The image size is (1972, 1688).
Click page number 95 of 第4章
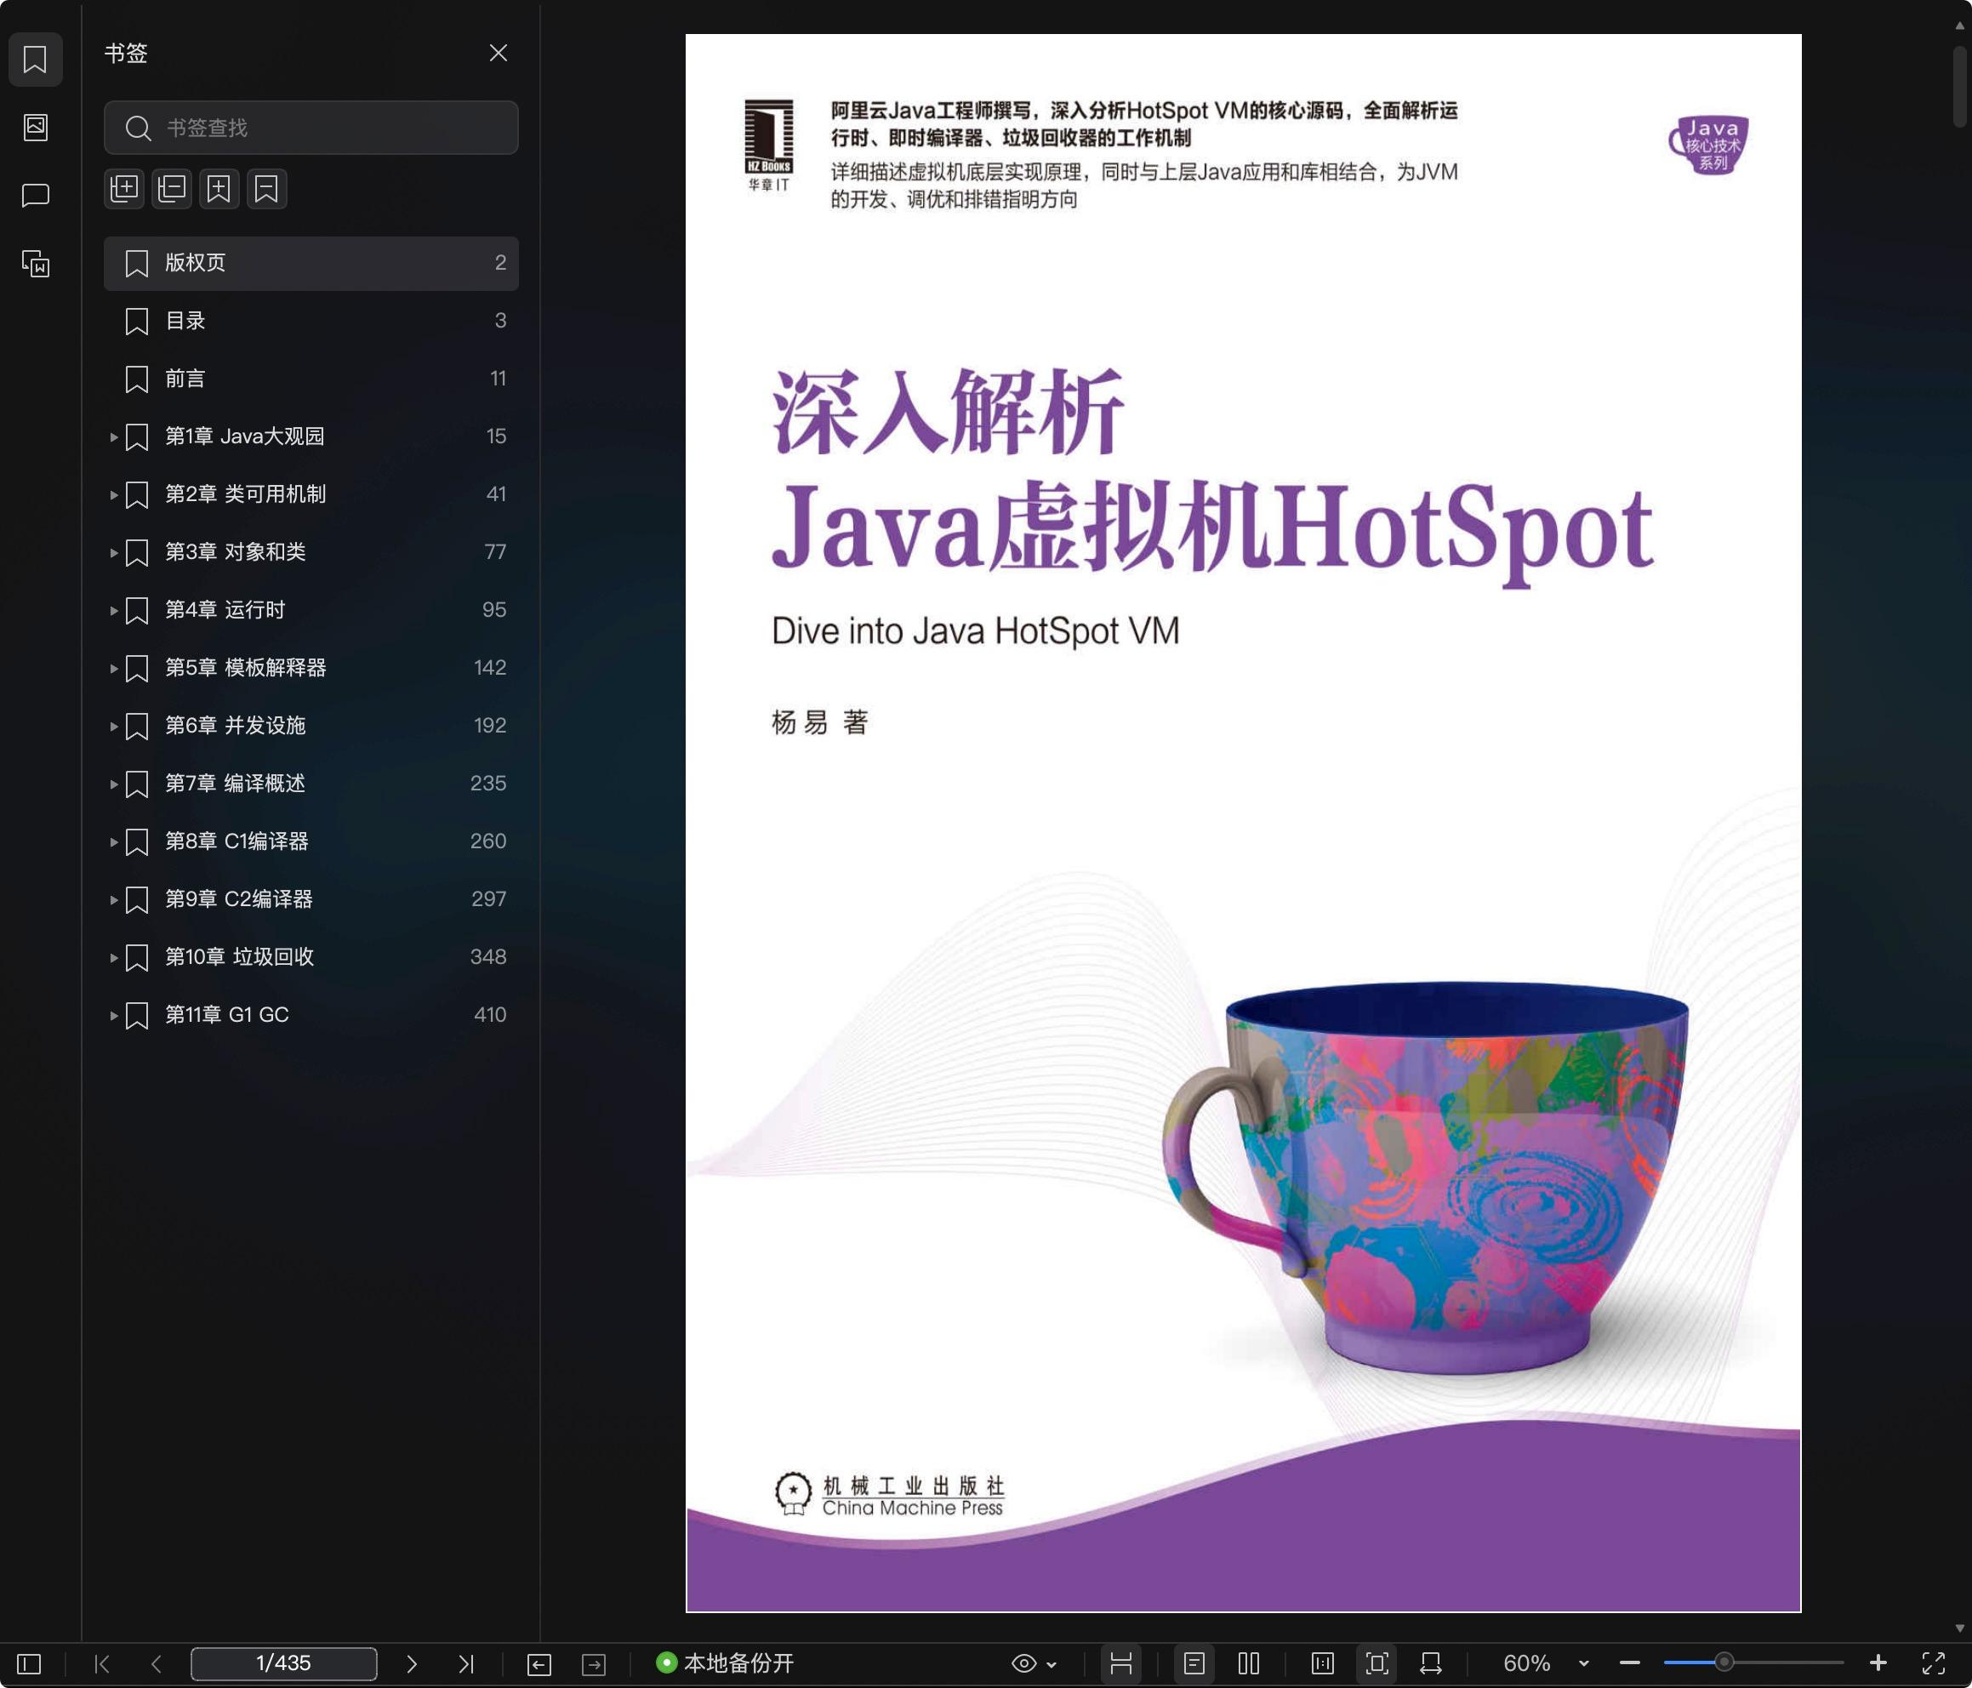(x=494, y=609)
